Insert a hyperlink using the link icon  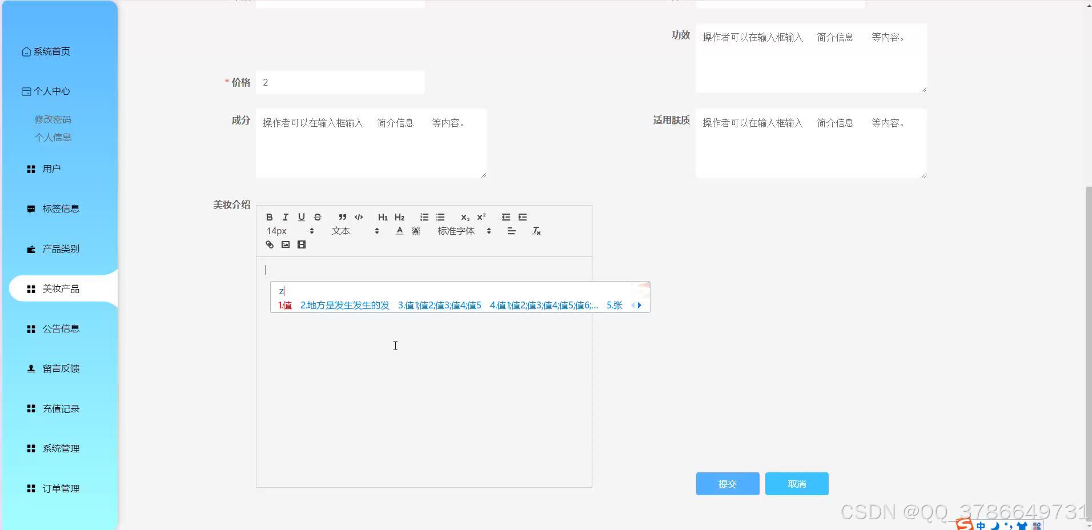[269, 244]
